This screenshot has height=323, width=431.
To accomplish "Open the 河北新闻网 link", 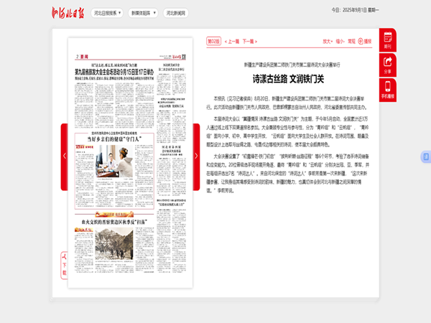I will 176,13.
